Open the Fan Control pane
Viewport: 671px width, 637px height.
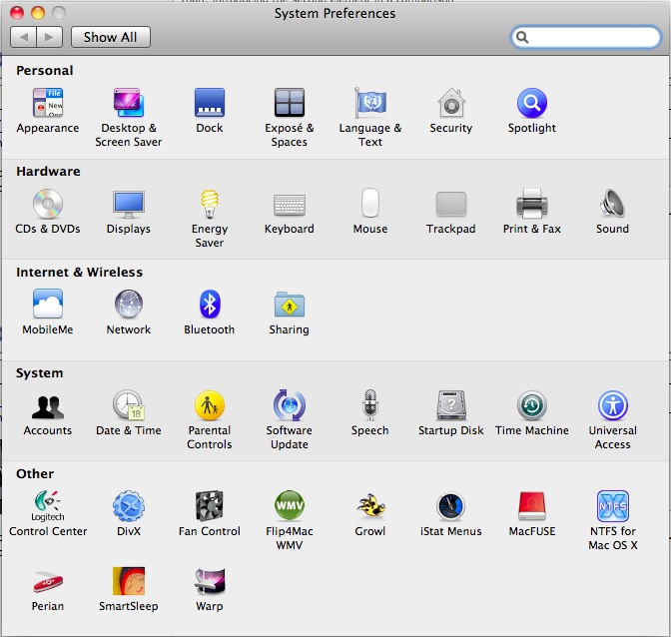tap(210, 507)
